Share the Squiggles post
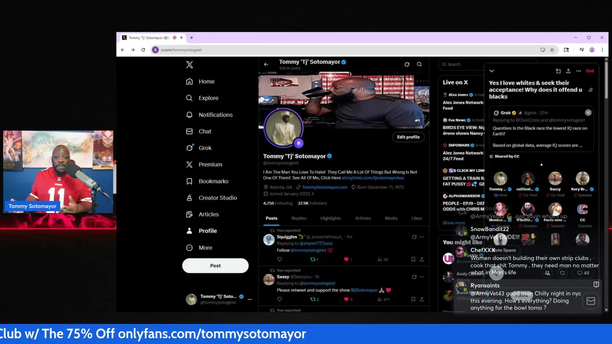Viewport: 612px width, 344px height. click(x=422, y=259)
